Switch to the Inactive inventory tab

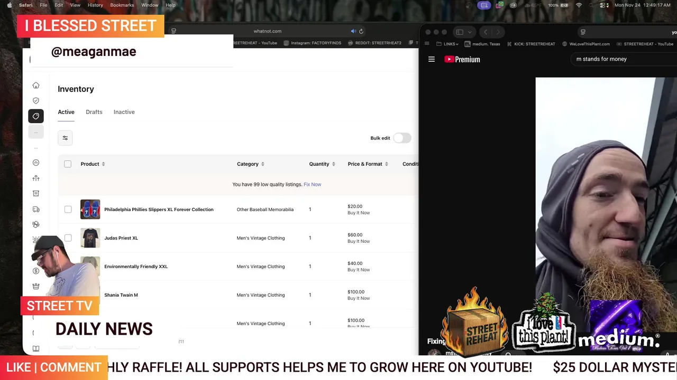[124, 112]
